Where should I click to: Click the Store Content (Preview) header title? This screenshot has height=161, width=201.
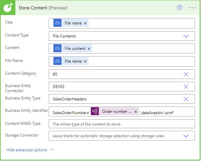pyautogui.click(x=43, y=8)
